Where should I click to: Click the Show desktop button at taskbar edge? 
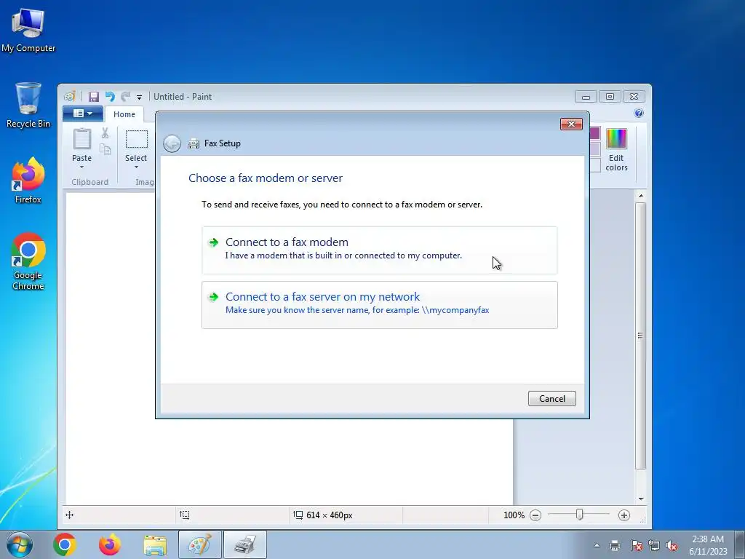pos(740,544)
